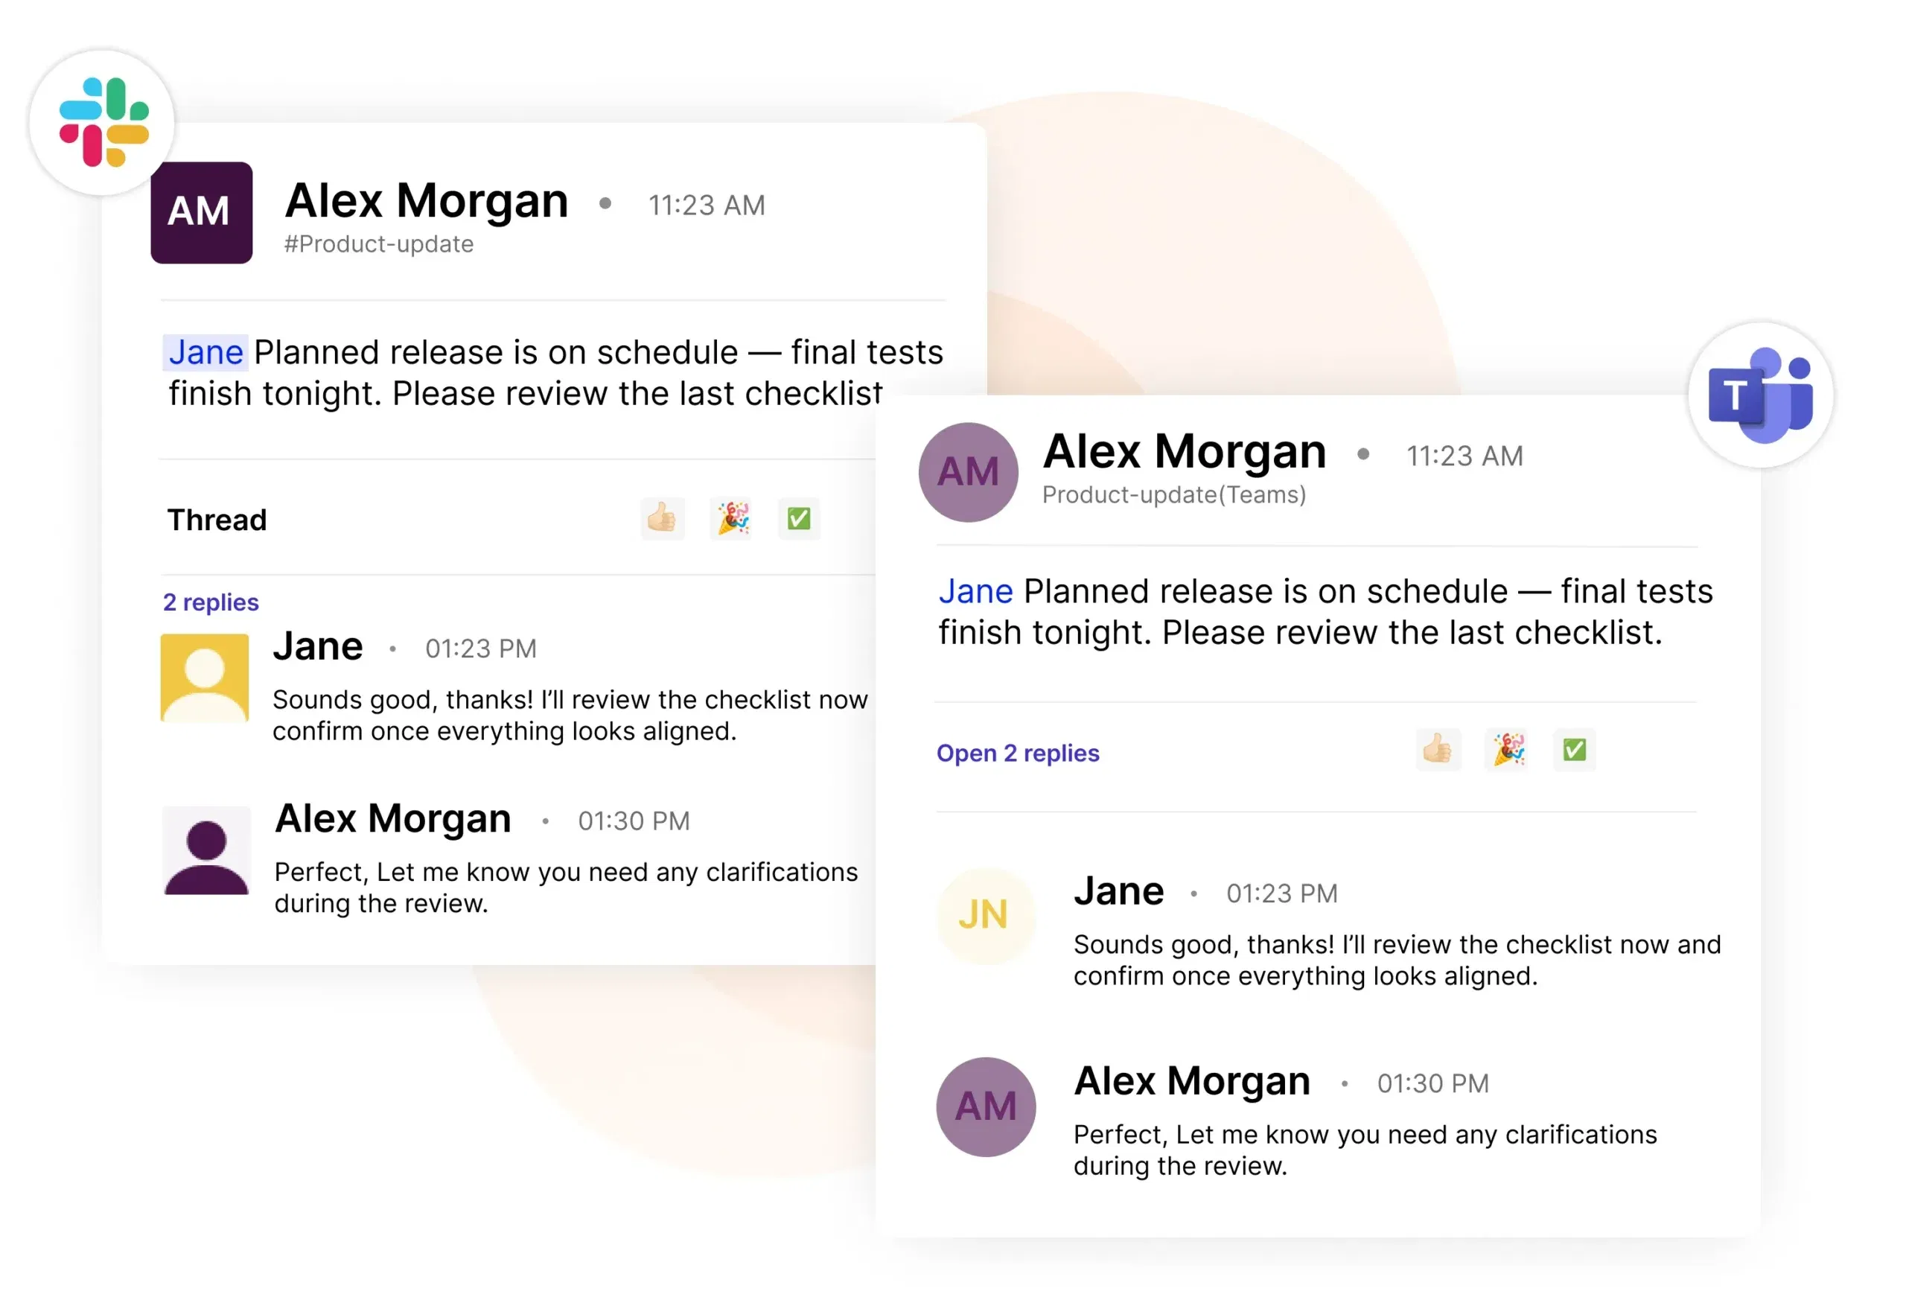Click the Thread heading in Slack card
The image size is (1906, 1306).
pos(217,520)
